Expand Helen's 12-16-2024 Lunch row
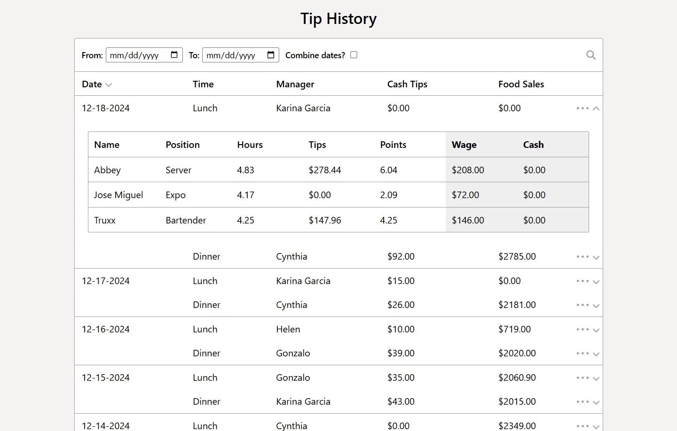Image resolution: width=677 pixels, height=431 pixels. [596, 330]
